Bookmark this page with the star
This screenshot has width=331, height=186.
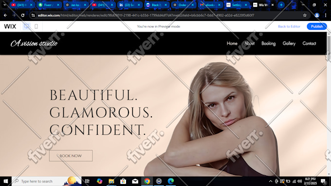pyautogui.click(x=305, y=15)
